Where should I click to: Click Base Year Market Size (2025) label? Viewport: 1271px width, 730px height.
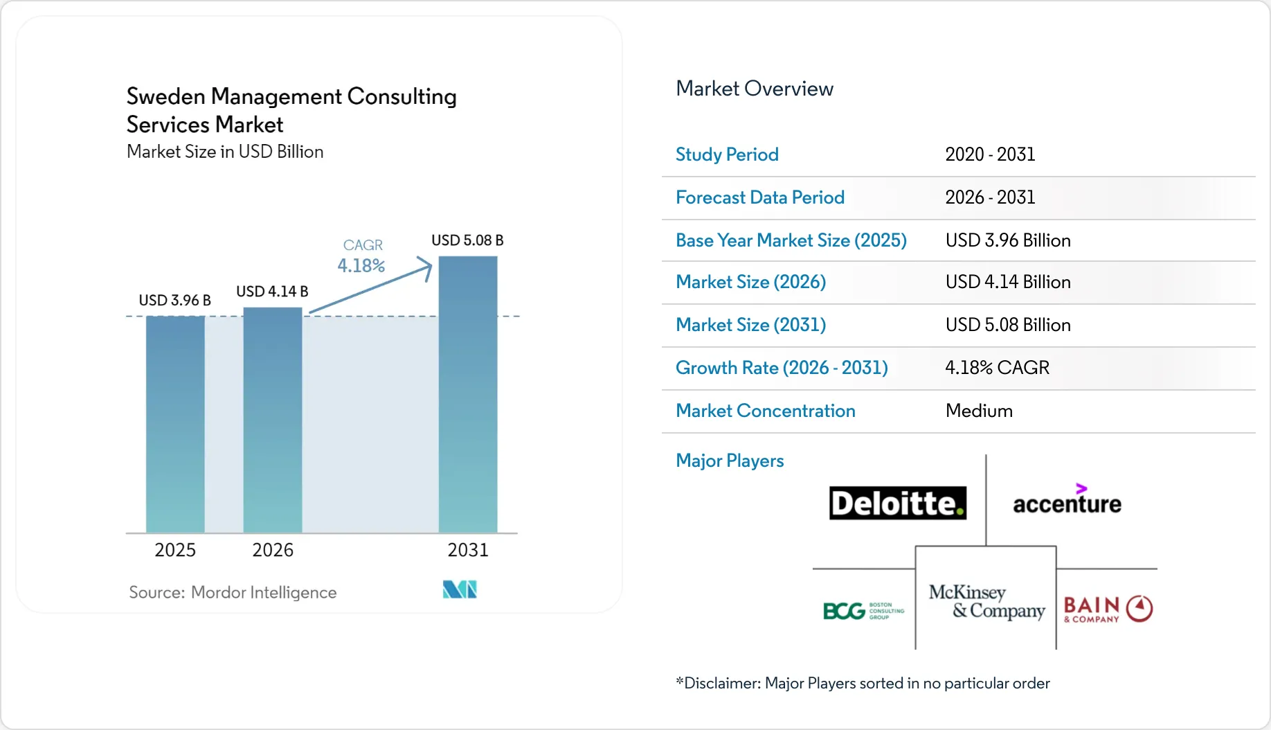(791, 240)
